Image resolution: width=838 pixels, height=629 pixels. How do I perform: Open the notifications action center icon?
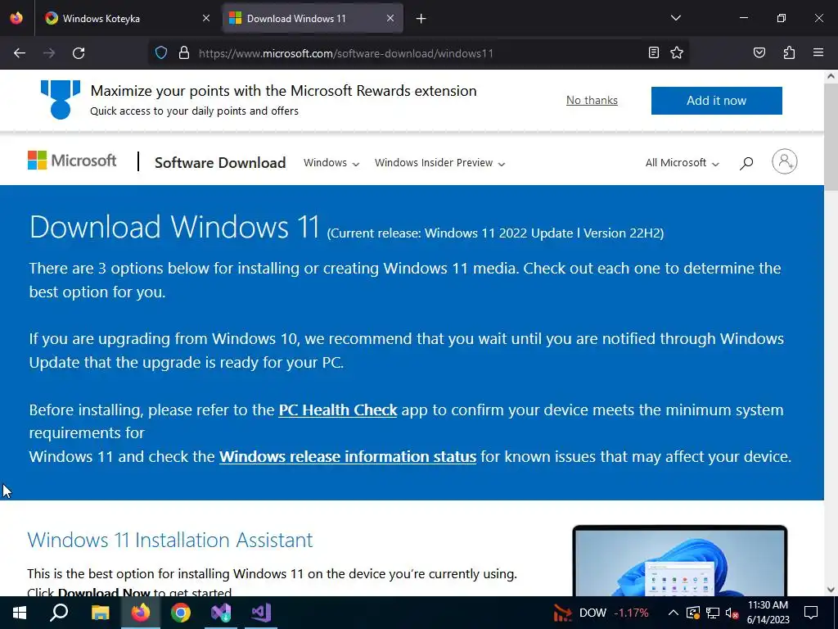pyautogui.click(x=811, y=613)
